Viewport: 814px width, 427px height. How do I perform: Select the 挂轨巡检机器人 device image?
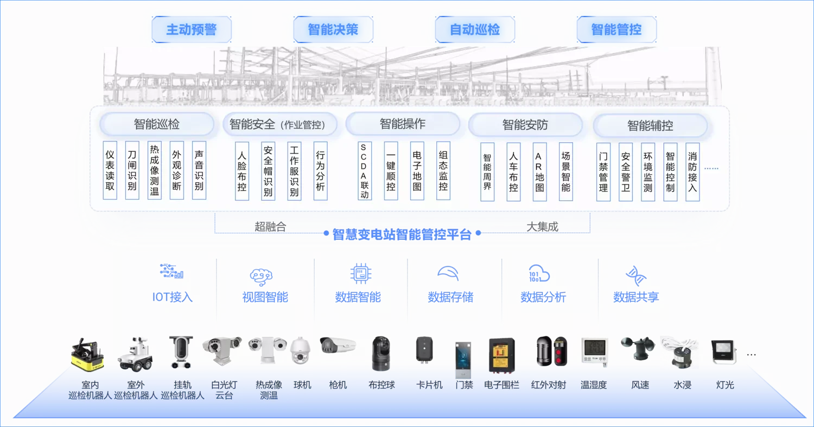click(x=181, y=352)
